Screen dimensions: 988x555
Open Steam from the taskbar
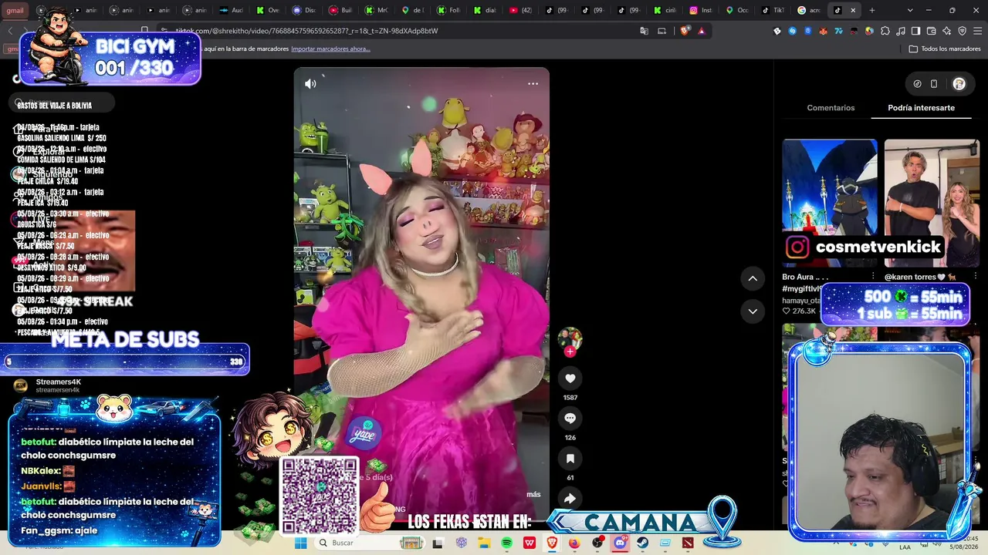click(642, 543)
